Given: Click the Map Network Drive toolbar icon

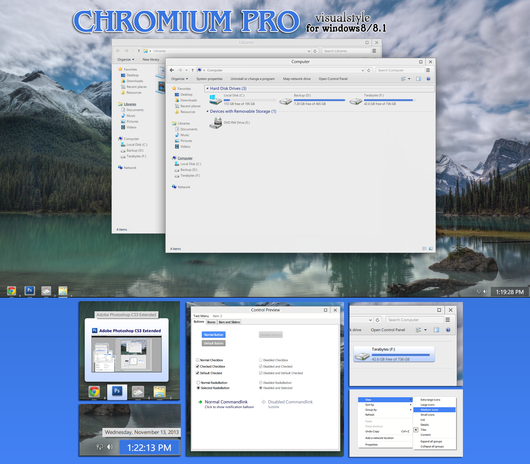Looking at the screenshot, I should pos(296,79).
